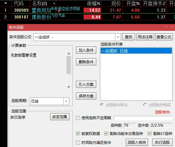Screen dimensions: 175x147
Task: Click the 名称(2) column header
Action: tap(39, 3)
